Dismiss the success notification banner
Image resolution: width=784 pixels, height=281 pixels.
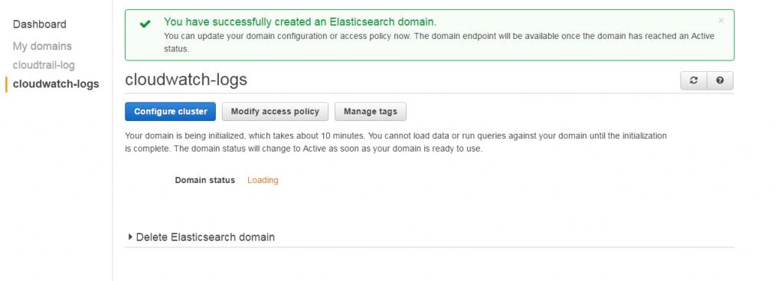[721, 21]
